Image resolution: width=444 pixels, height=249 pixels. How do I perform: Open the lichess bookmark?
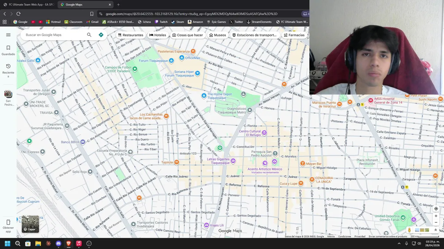coord(144,22)
